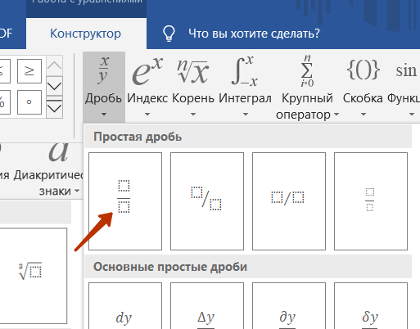Open the Интеграл integral gallery
This screenshot has height=329, width=420.
(245, 87)
